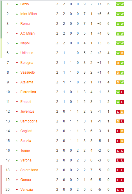This screenshot has width=132, height=194.
Task: Click Atalanta's orange D form badge
Action: pyautogui.click(x=118, y=83)
